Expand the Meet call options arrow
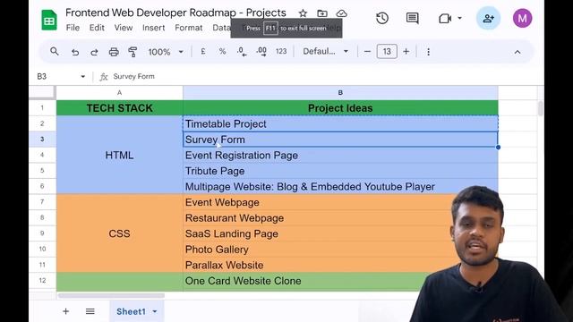The width and height of the screenshot is (573, 322). [459, 18]
